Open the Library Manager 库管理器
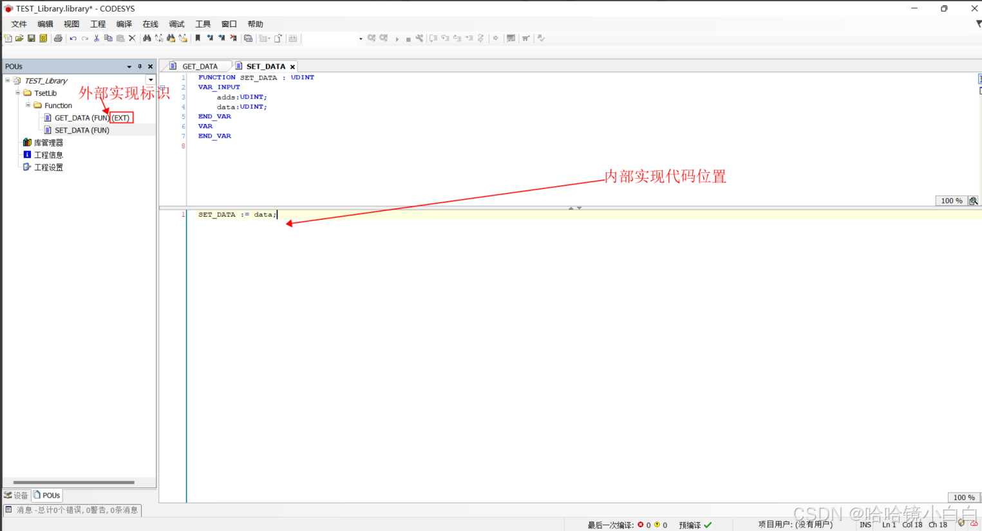 click(x=50, y=142)
